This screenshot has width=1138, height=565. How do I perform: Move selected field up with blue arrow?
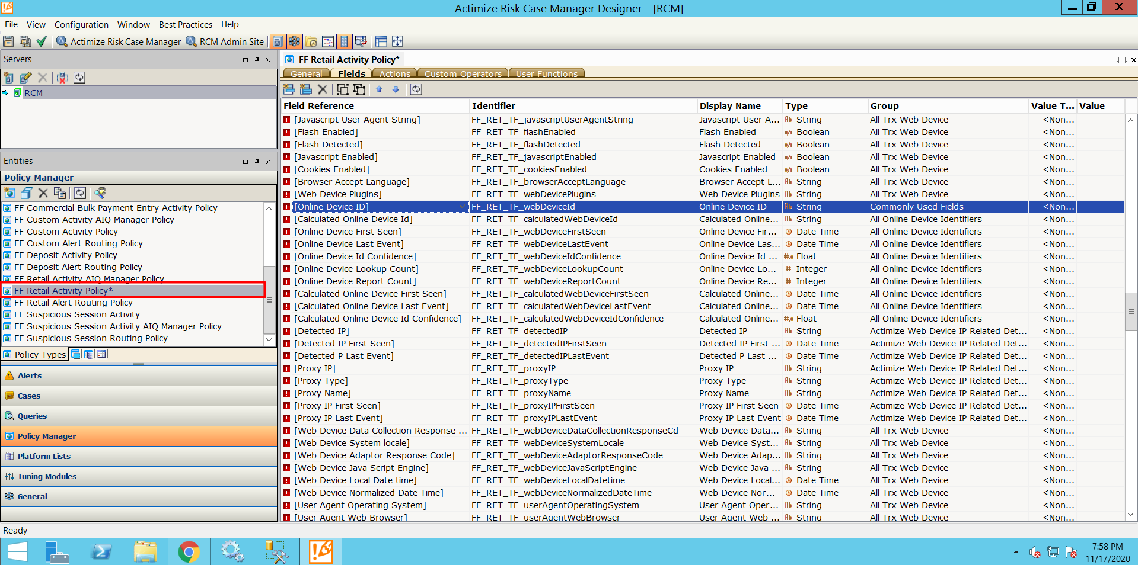[x=380, y=89]
